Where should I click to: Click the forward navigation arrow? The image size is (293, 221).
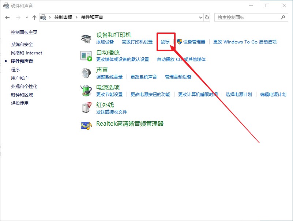pos(18,18)
